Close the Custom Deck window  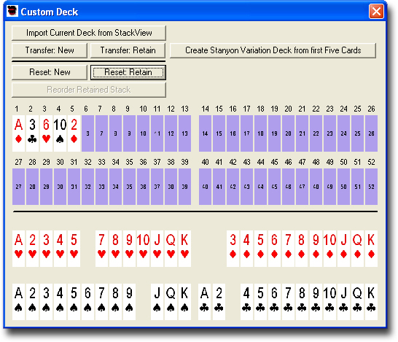tap(376, 12)
